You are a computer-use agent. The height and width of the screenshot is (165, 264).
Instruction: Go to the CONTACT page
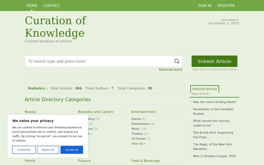(x=52, y=5)
